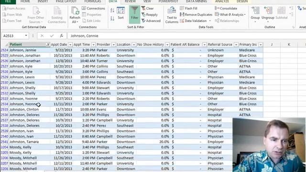Image resolution: width=306 pixels, height=172 pixels.
Task: Click the From Access icon
Action: click(x=4, y=9)
